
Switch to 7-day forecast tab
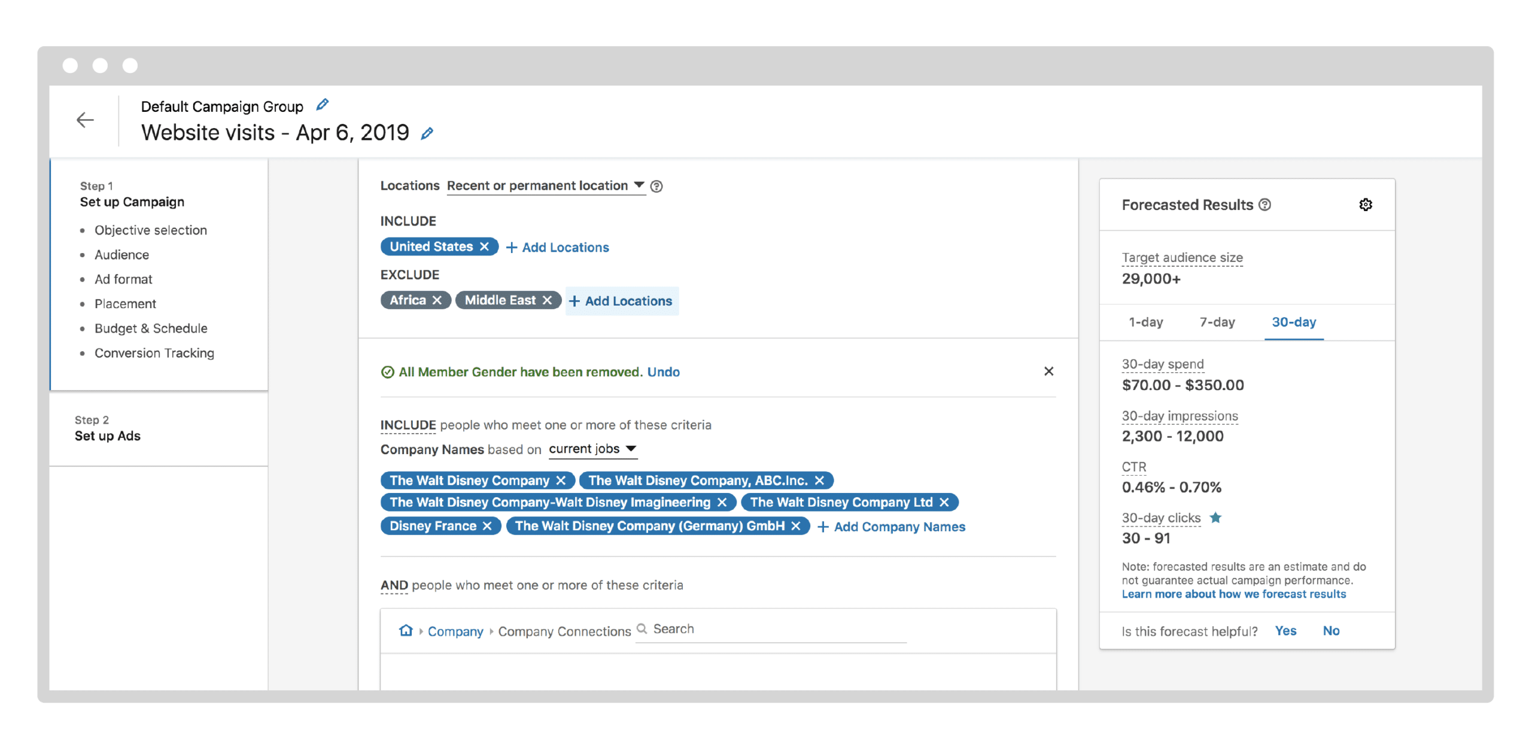coord(1217,322)
